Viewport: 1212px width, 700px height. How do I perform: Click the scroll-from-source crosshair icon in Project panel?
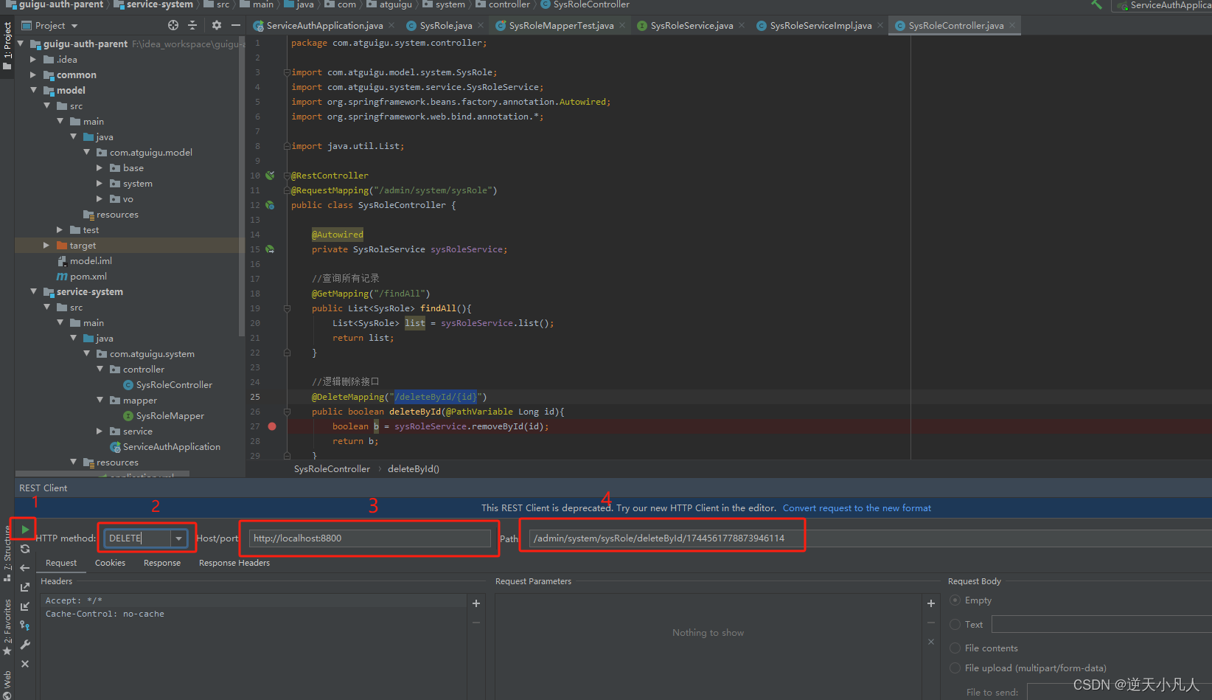pos(173,24)
